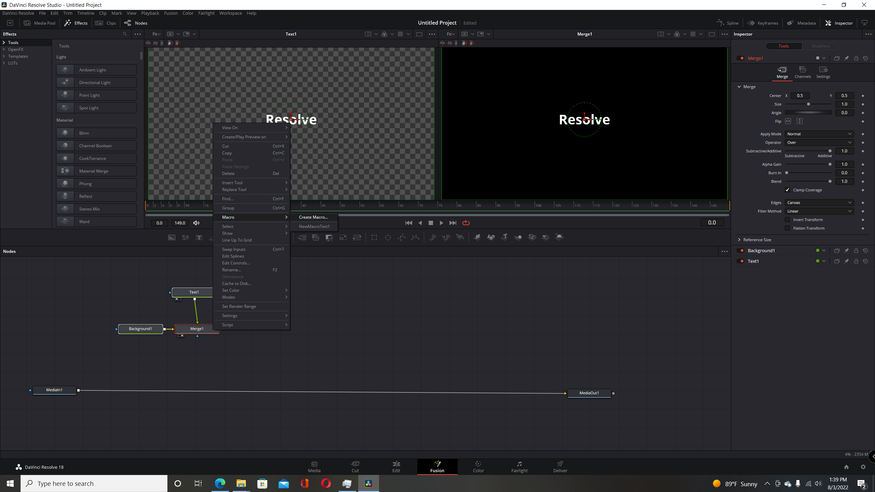Enable Invert Transform checkbox
This screenshot has width=875, height=492.
(787, 220)
